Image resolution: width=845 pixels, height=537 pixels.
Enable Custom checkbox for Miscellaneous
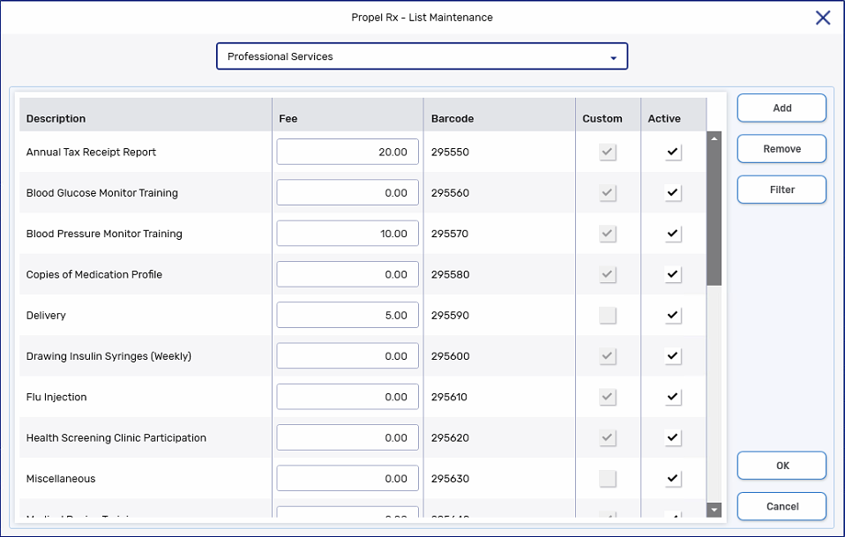[607, 479]
